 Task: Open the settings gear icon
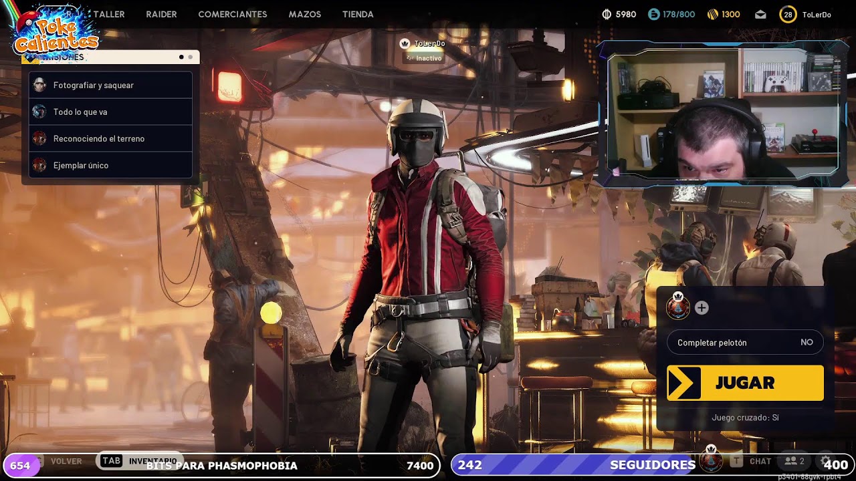pyautogui.click(x=827, y=461)
